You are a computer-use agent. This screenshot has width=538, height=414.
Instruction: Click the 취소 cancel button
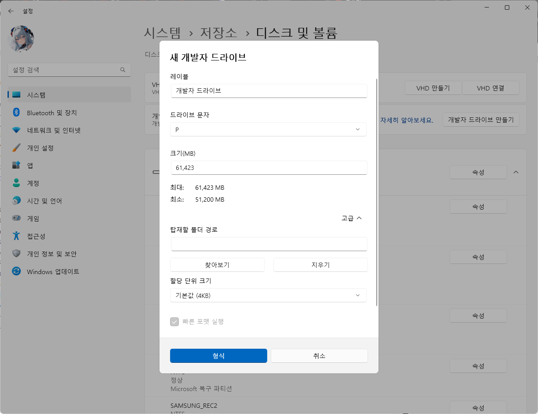[319, 356]
